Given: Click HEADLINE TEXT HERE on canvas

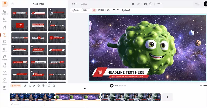Looking at the screenshot, I should coord(126,72).
